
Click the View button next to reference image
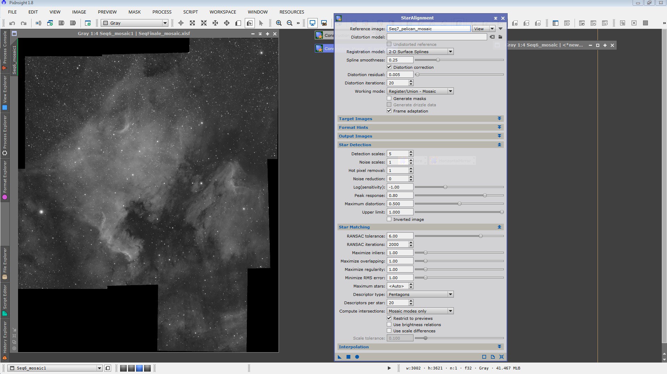point(479,29)
